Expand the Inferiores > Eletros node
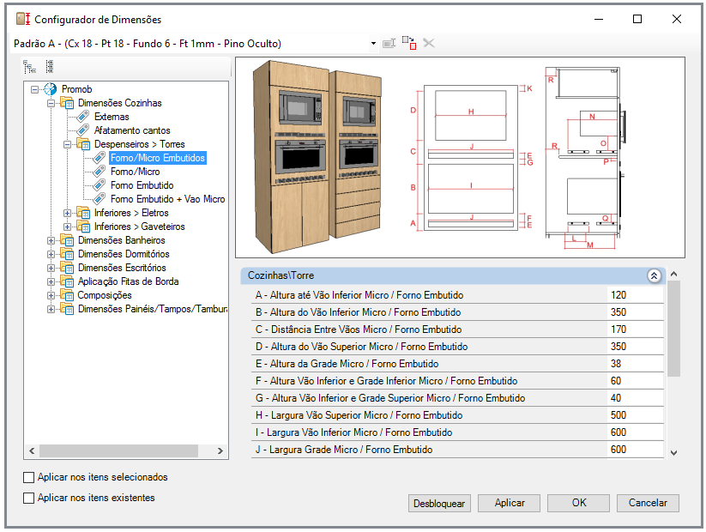 point(67,213)
